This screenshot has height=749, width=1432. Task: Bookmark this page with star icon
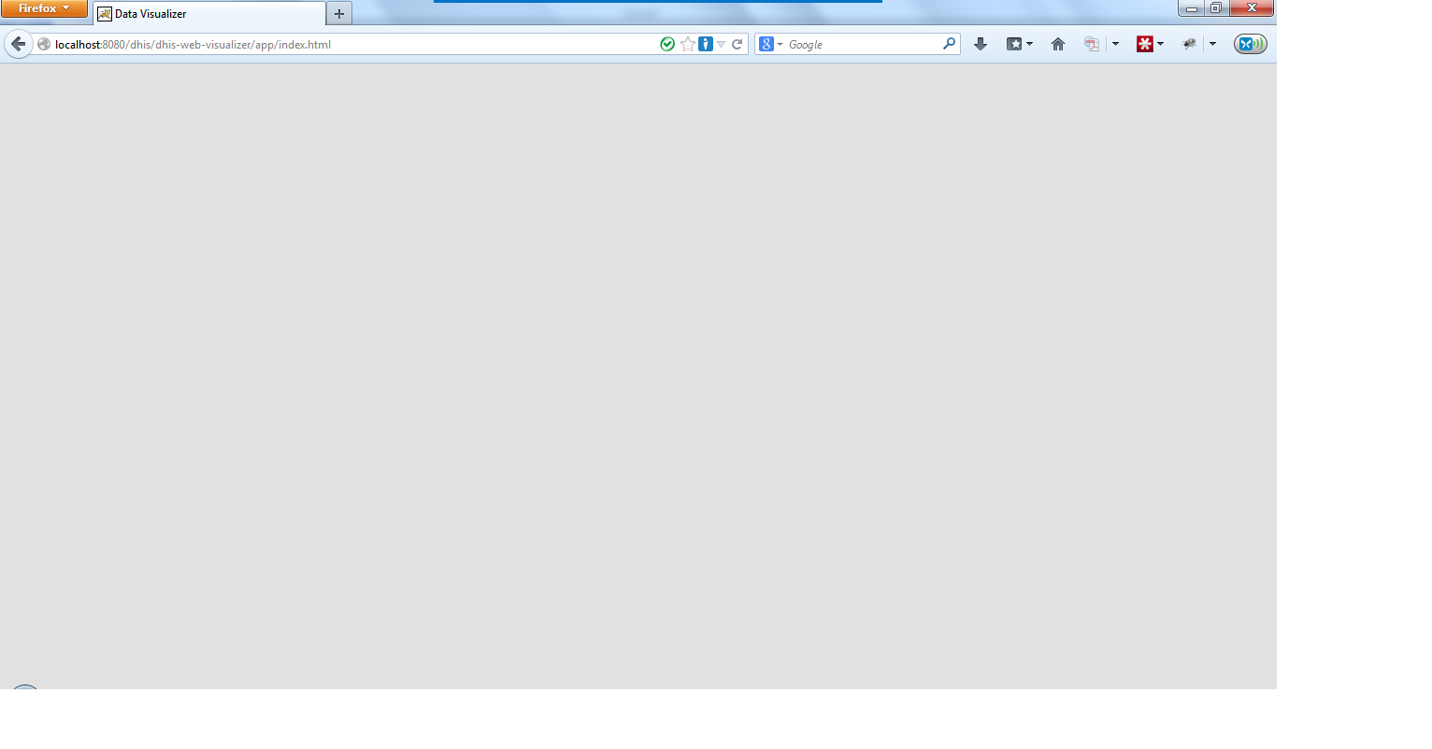click(688, 44)
